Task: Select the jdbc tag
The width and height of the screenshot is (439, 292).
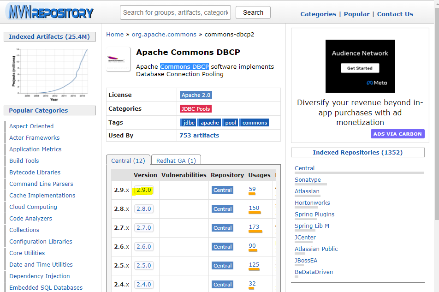Action: [x=188, y=122]
